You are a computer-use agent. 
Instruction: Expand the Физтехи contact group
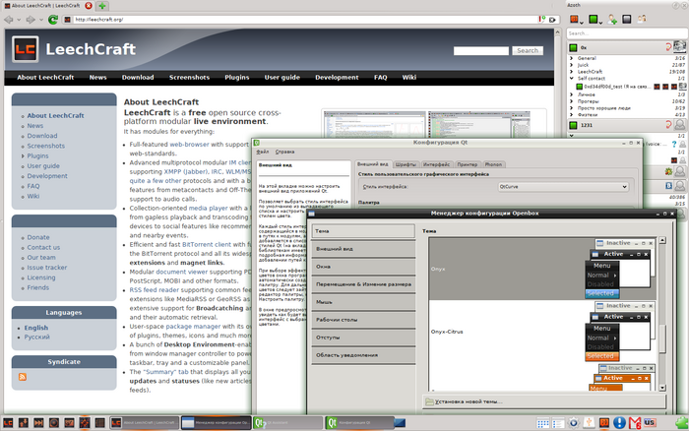pos(571,115)
